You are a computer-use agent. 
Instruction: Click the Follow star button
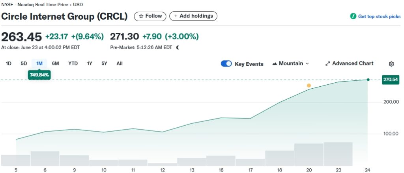pyautogui.click(x=150, y=16)
